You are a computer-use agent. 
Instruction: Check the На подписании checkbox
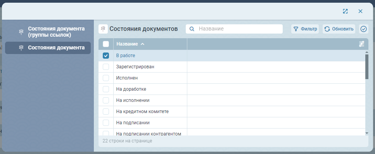(x=106, y=123)
